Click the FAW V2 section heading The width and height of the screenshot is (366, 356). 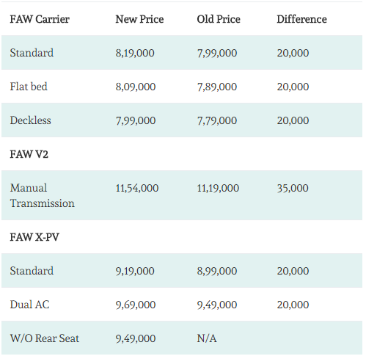pyautogui.click(x=29, y=154)
